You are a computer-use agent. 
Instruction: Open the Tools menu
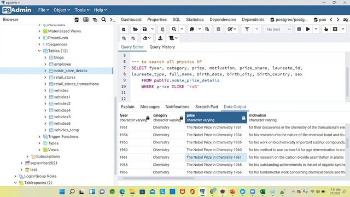pyautogui.click(x=82, y=10)
